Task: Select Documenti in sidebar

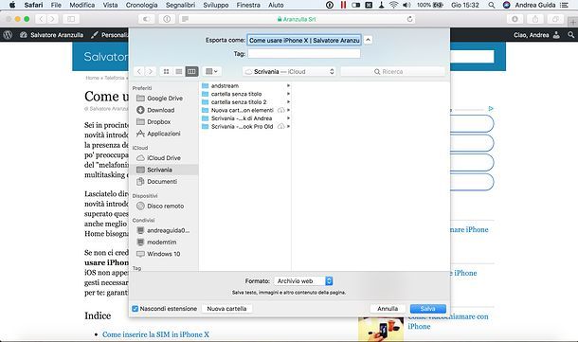Action: pyautogui.click(x=165, y=181)
